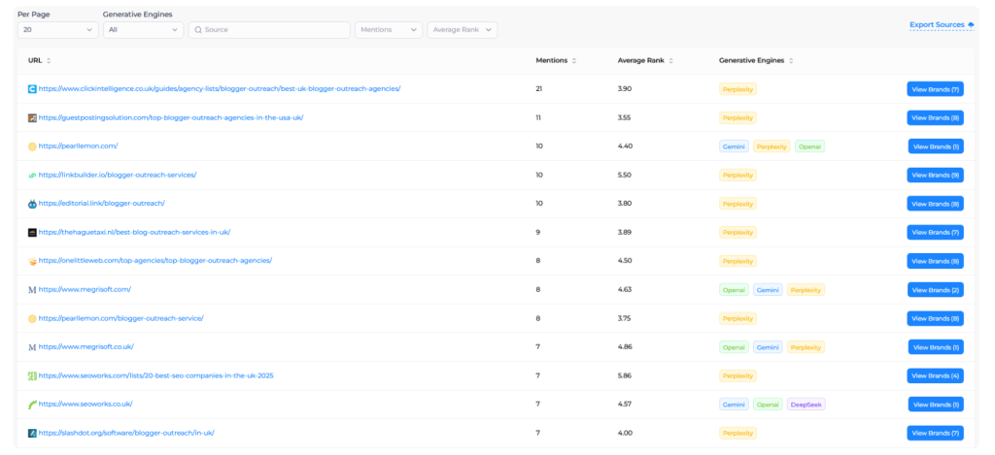Expand the Generative Engines filter dropdown
Viewport: 995px width, 455px height.
pyautogui.click(x=143, y=30)
